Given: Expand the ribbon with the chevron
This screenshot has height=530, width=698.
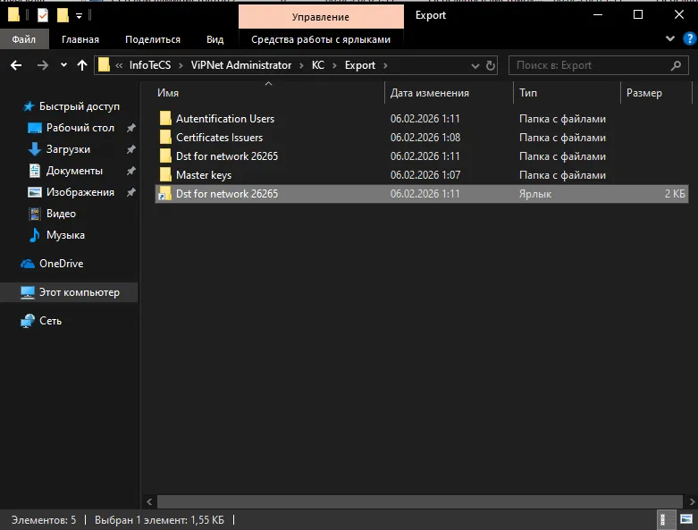Looking at the screenshot, I should (670, 38).
